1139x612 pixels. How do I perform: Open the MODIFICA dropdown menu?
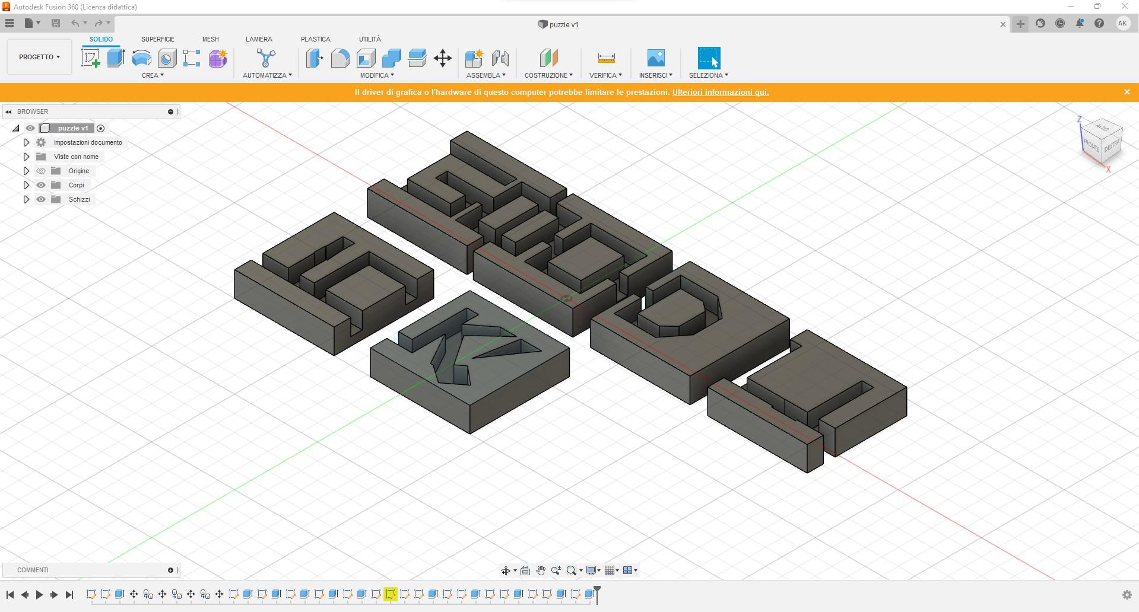377,75
